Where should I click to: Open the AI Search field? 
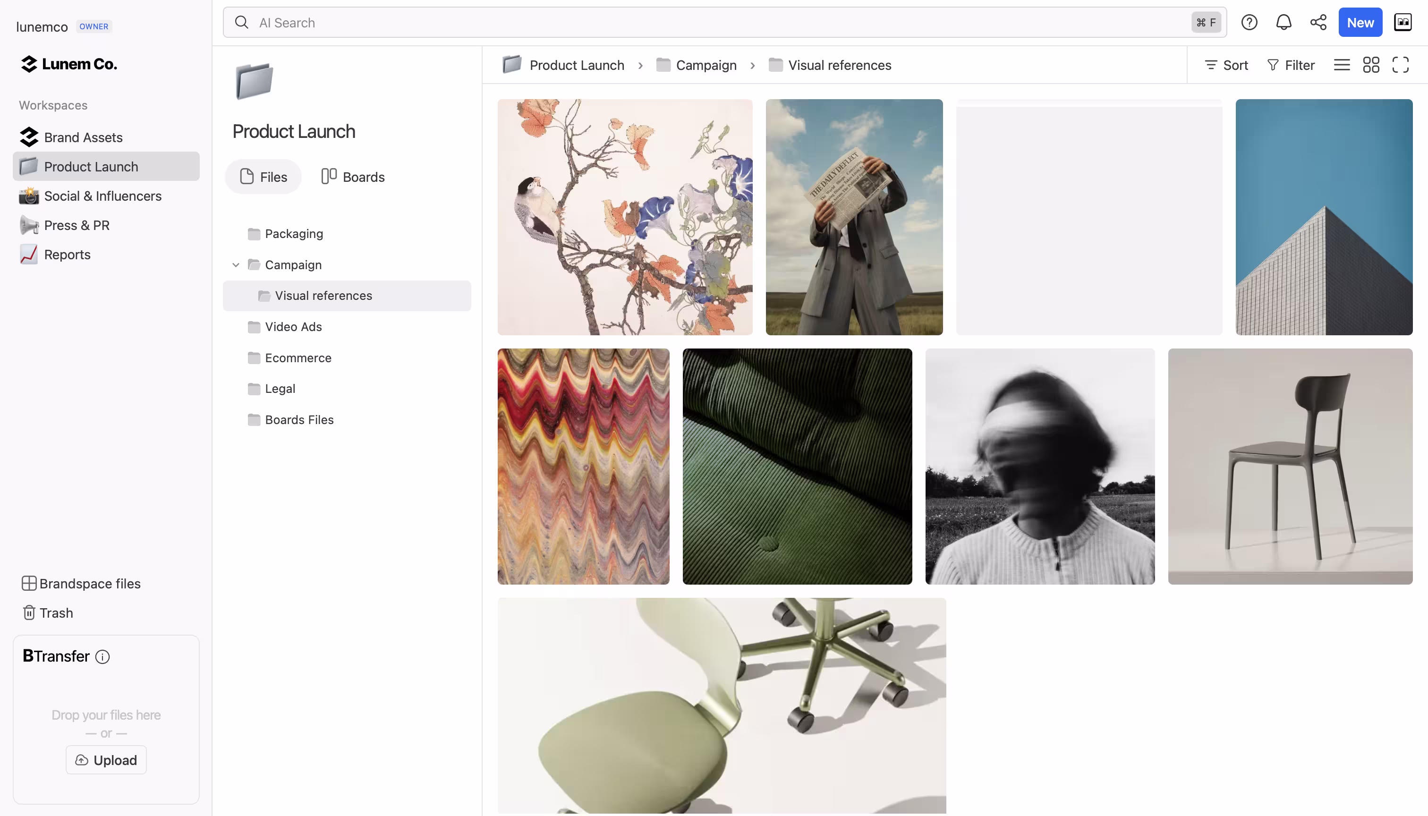672,22
